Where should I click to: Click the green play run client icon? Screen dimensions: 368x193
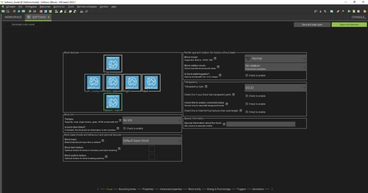[349, 11]
